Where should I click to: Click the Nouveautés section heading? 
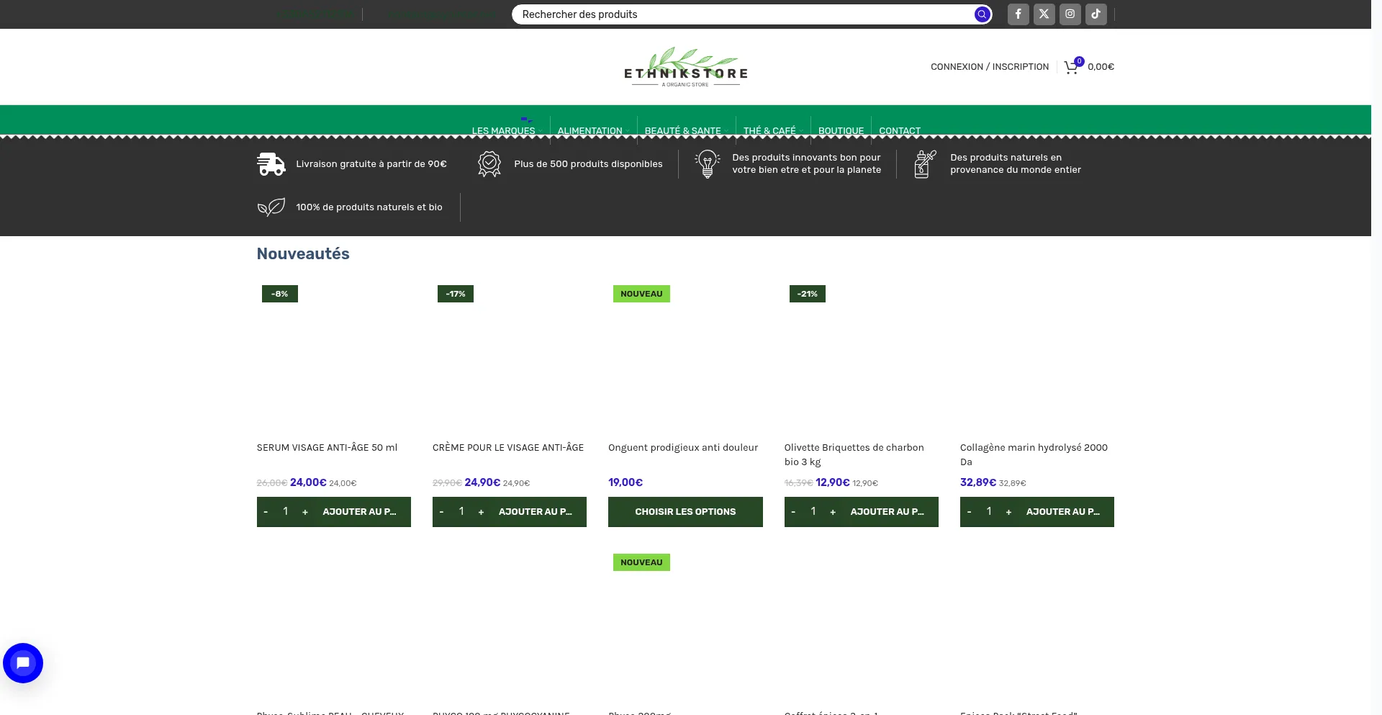coord(303,253)
